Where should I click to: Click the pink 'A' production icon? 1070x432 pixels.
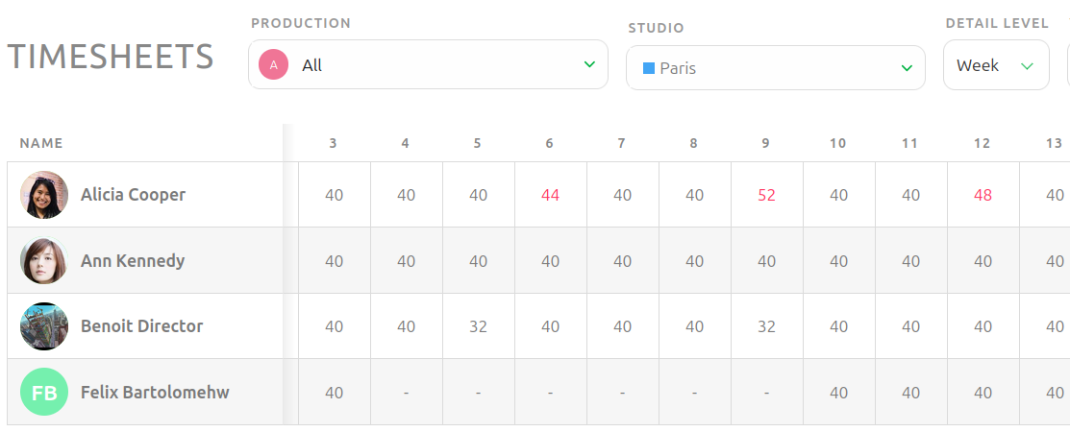pyautogui.click(x=274, y=65)
